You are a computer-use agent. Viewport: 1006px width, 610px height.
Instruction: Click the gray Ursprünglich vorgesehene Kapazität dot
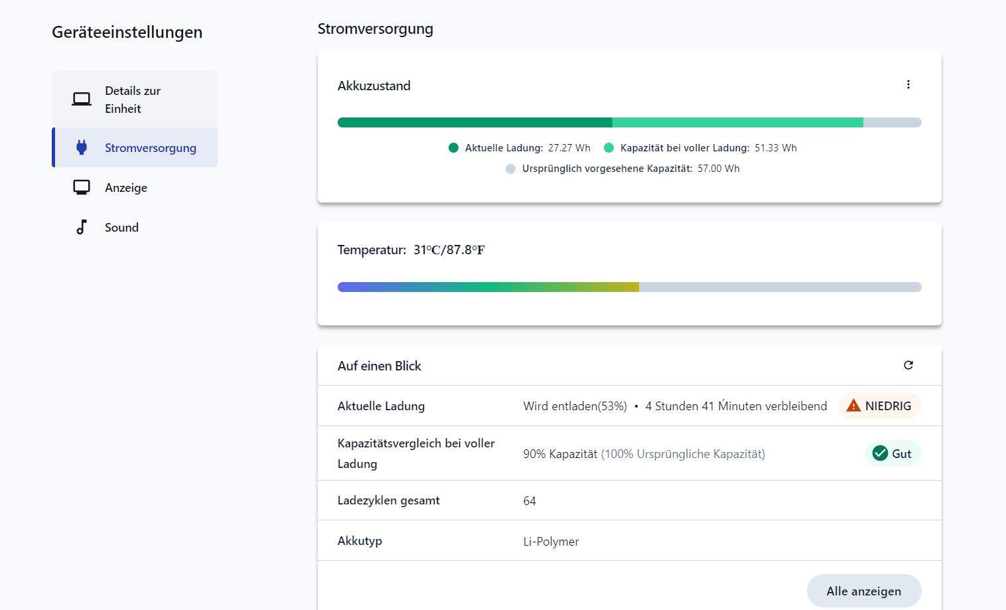point(510,169)
